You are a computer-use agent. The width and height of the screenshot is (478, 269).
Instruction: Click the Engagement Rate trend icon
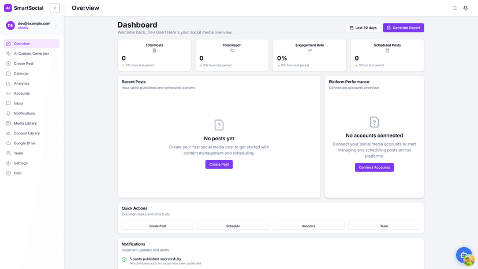[310, 51]
